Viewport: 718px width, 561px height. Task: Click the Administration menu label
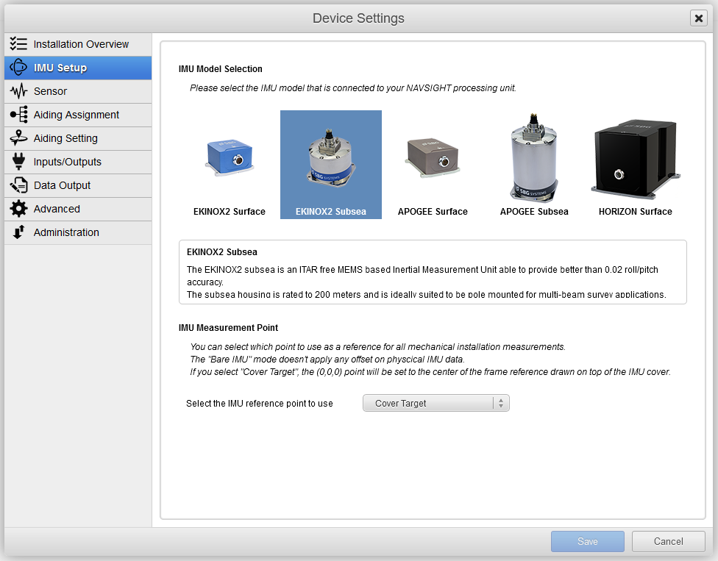(x=66, y=232)
